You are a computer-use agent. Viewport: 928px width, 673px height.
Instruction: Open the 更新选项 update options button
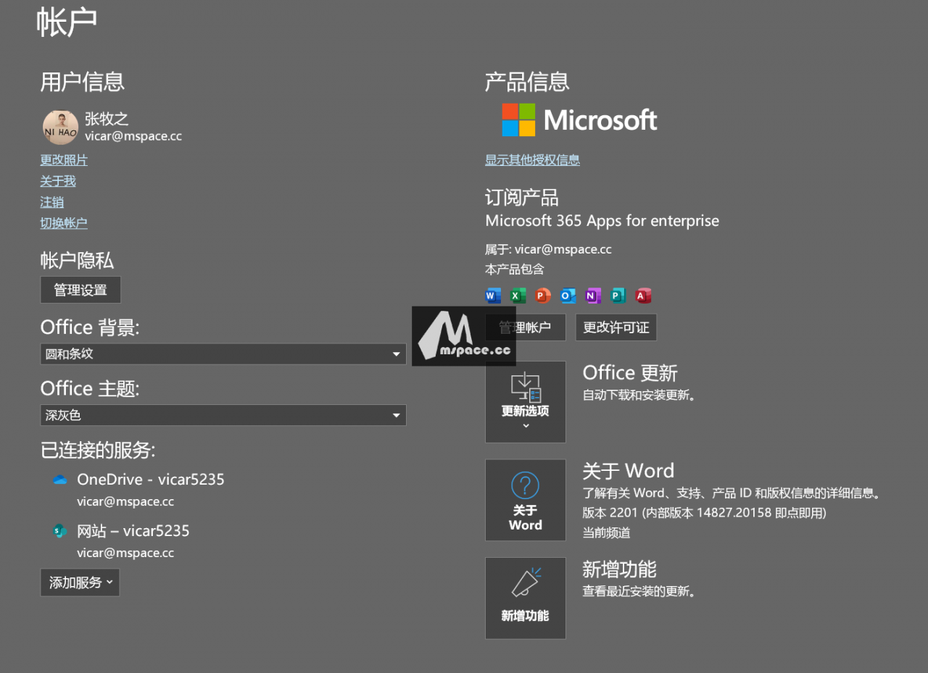(x=526, y=402)
